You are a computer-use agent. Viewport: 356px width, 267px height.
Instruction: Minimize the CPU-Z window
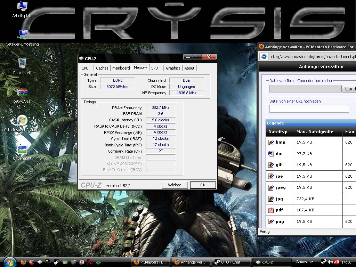pos(188,57)
